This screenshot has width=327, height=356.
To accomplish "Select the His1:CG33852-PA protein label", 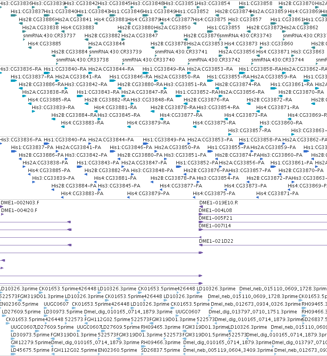I will click(x=197, y=163).
